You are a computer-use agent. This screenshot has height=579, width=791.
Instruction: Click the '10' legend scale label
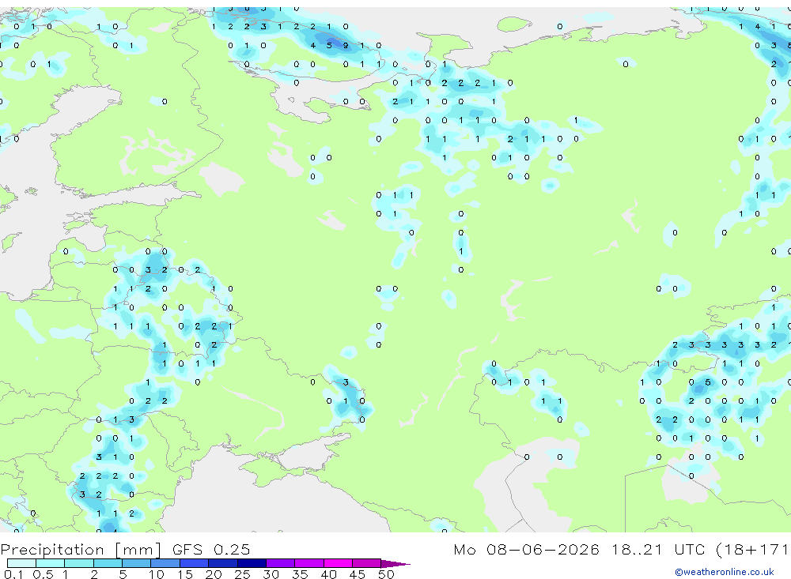[157, 574]
